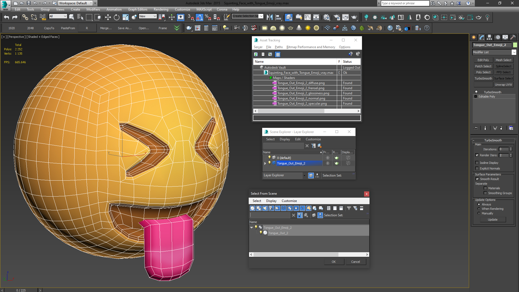Click Cancel in Select From Scene

click(x=355, y=262)
